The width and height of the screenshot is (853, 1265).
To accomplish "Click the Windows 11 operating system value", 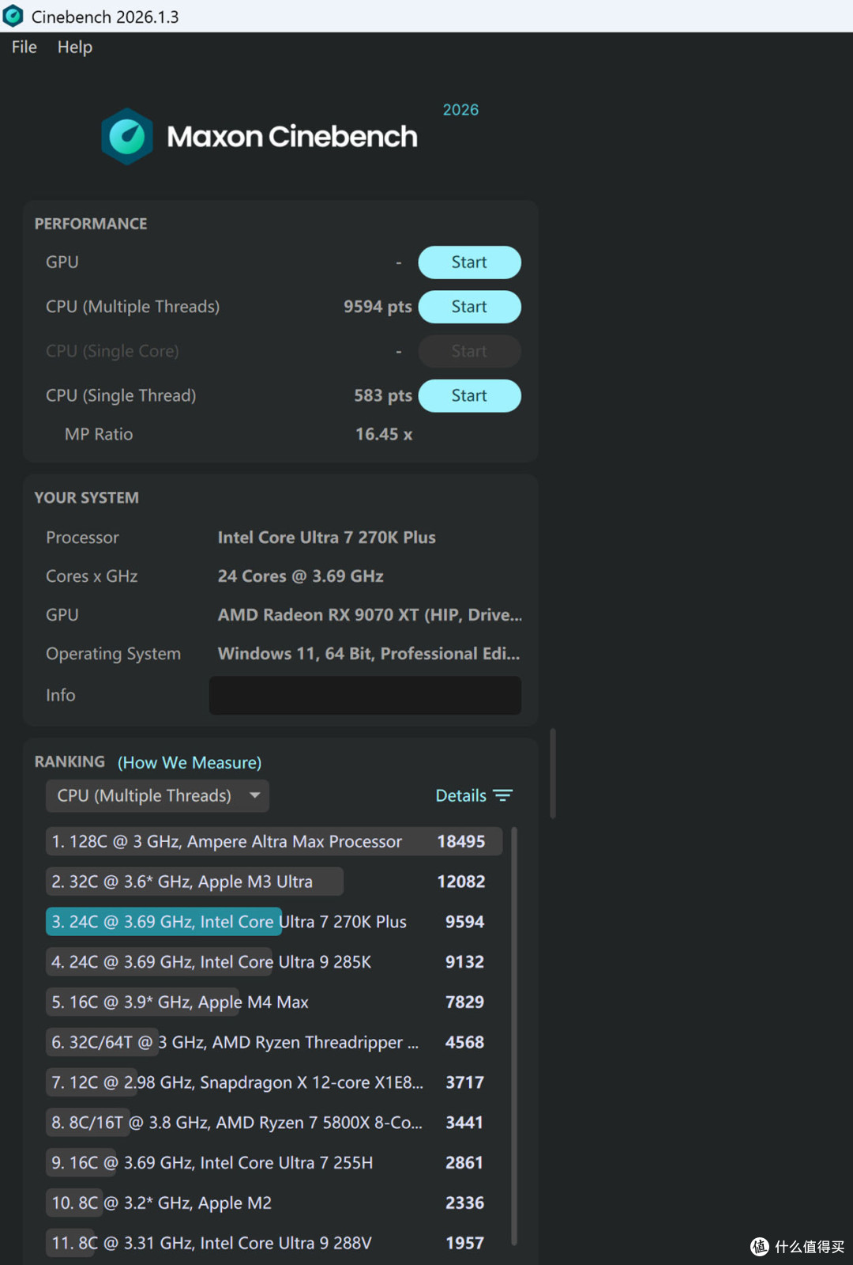I will pos(369,654).
